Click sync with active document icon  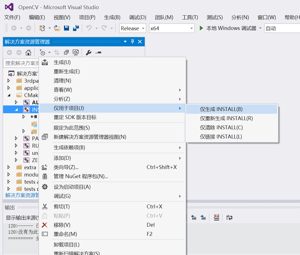tap(57, 52)
